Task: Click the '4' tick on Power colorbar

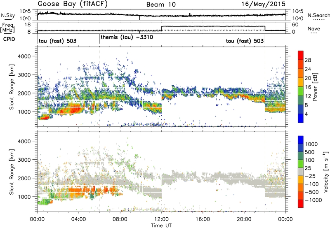Action: coord(306,114)
